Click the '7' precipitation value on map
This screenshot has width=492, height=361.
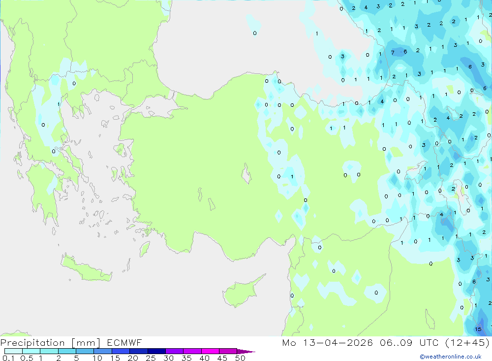(x=393, y=53)
